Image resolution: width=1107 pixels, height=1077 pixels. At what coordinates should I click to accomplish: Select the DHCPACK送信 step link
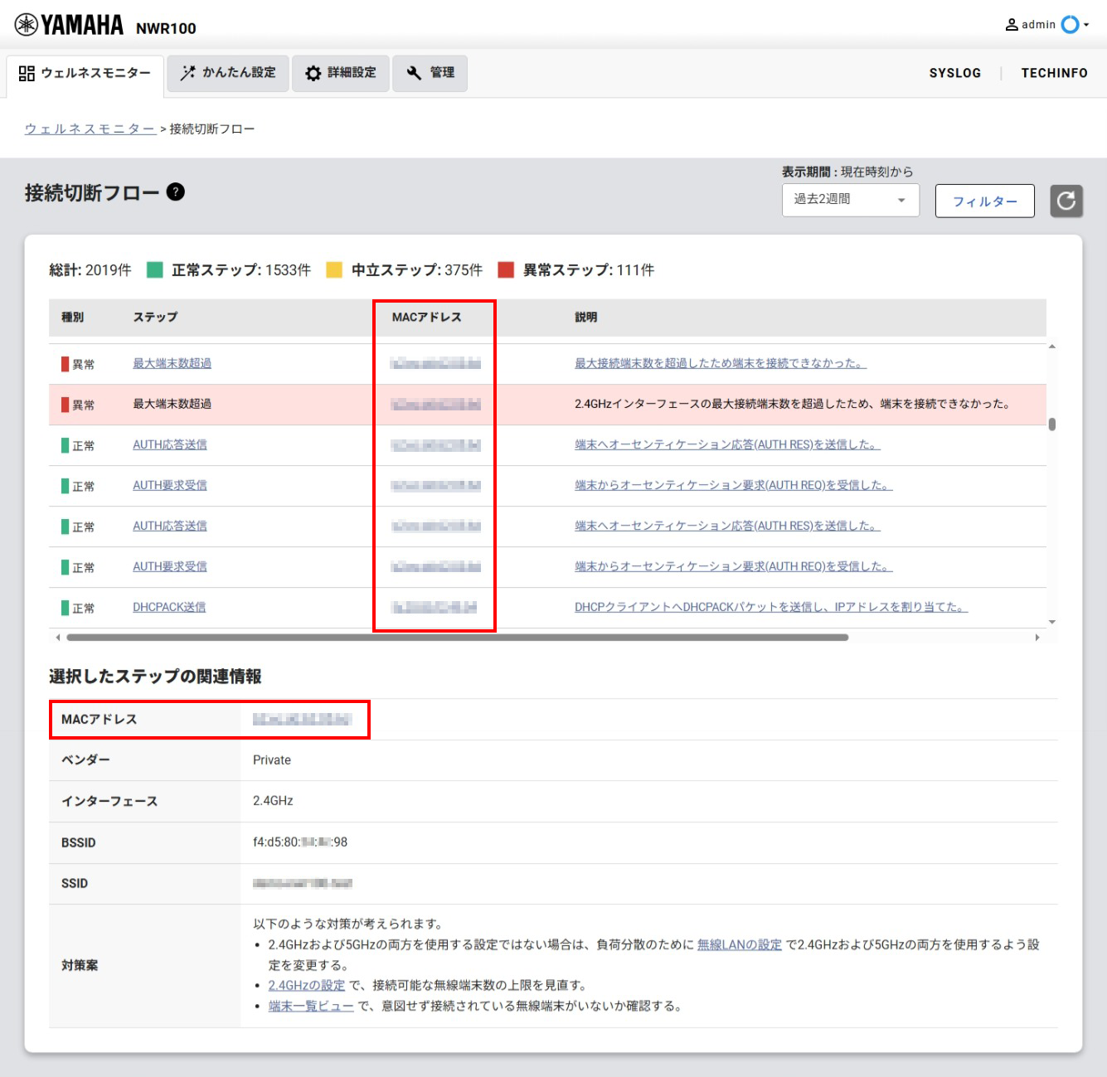(169, 607)
